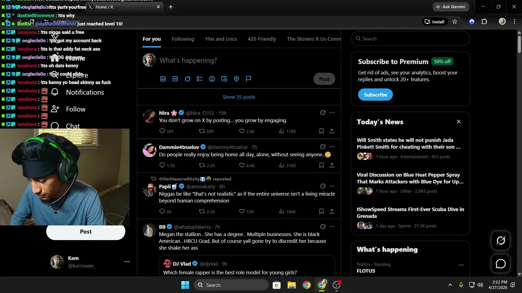Screen dimensions: 522x293
Task: Bookmark Papii's post
Action: 321,212
